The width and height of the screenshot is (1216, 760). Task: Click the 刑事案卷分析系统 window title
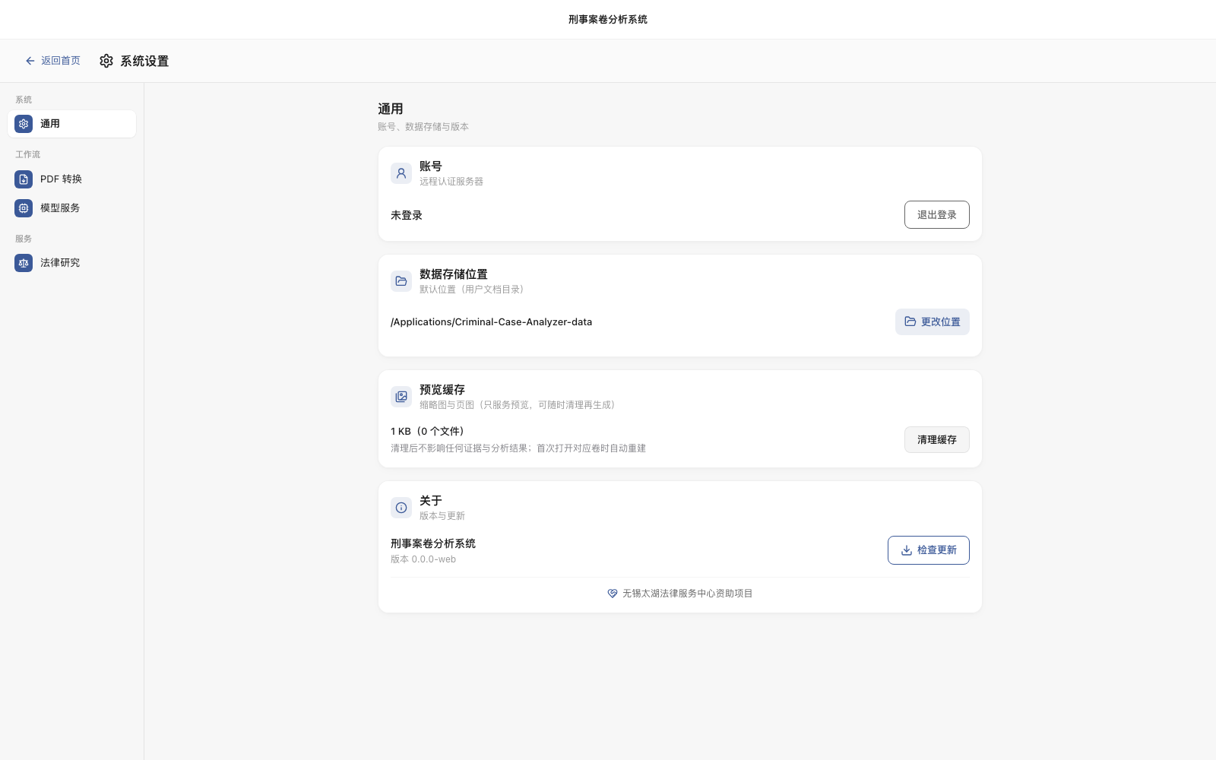608,20
